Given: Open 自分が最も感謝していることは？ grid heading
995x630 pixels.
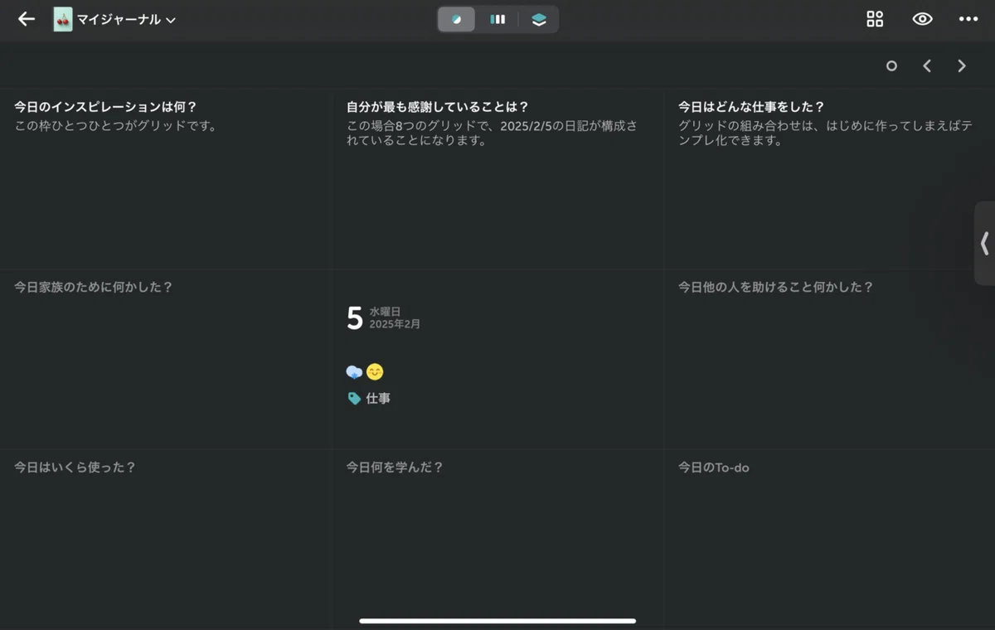Looking at the screenshot, I should 438,107.
